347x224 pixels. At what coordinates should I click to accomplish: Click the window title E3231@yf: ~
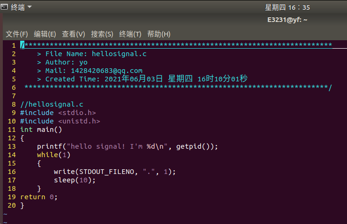(287, 20)
